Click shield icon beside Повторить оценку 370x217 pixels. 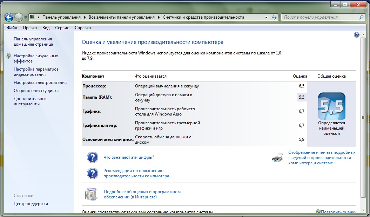(318, 212)
